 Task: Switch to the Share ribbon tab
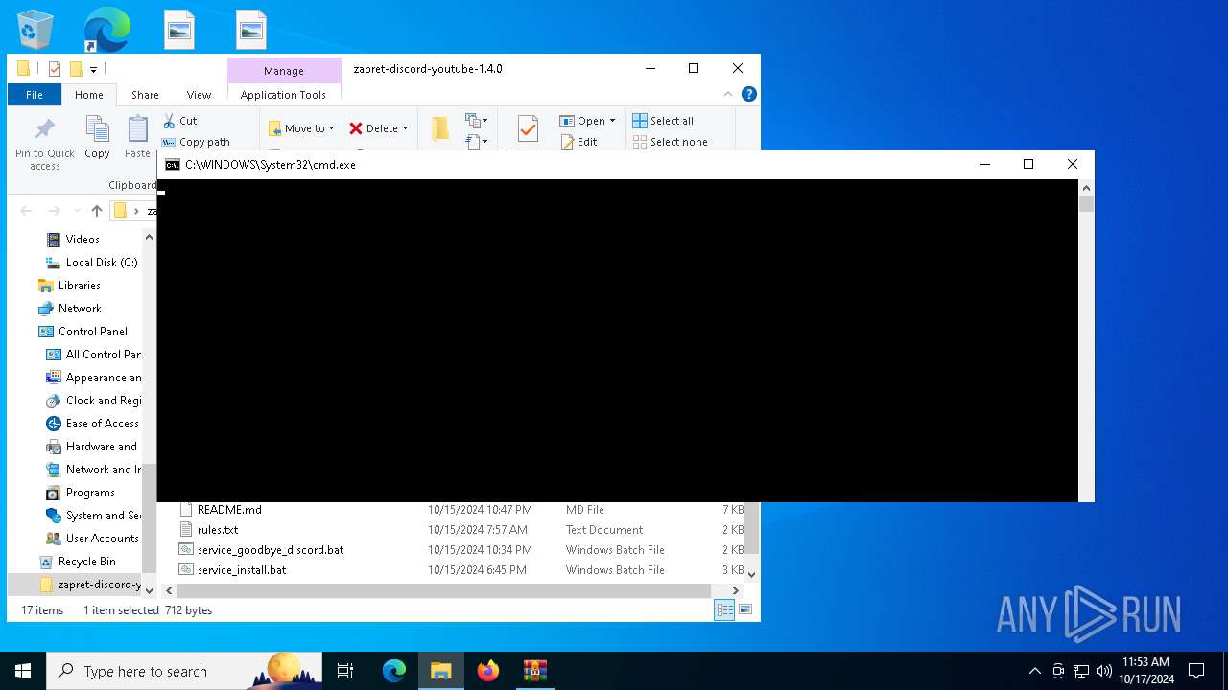point(145,95)
